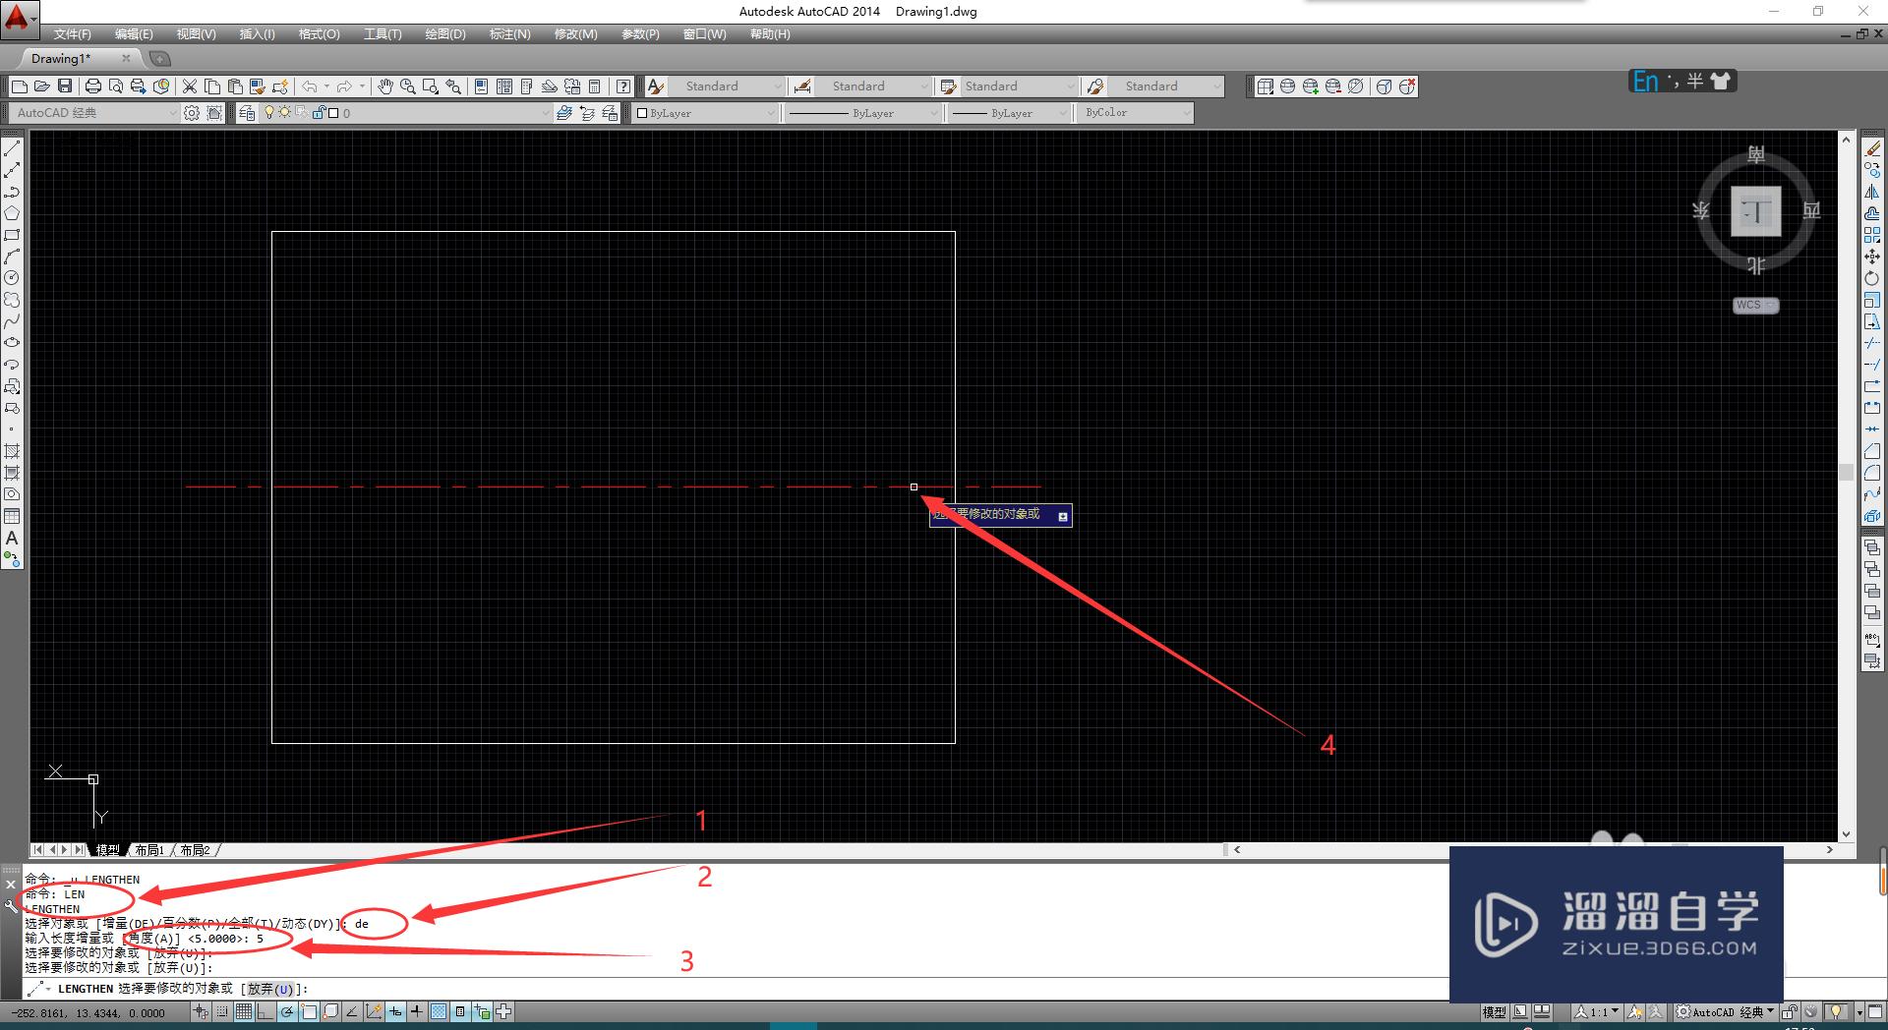Screen dimensions: 1888x1030
Task: Click the ViewCube top face
Action: tap(1756, 211)
